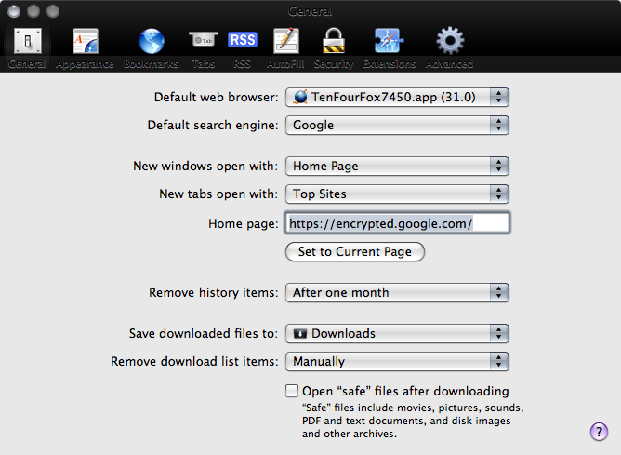Click the Home page URL field
This screenshot has width=621, height=455.
coord(397,223)
